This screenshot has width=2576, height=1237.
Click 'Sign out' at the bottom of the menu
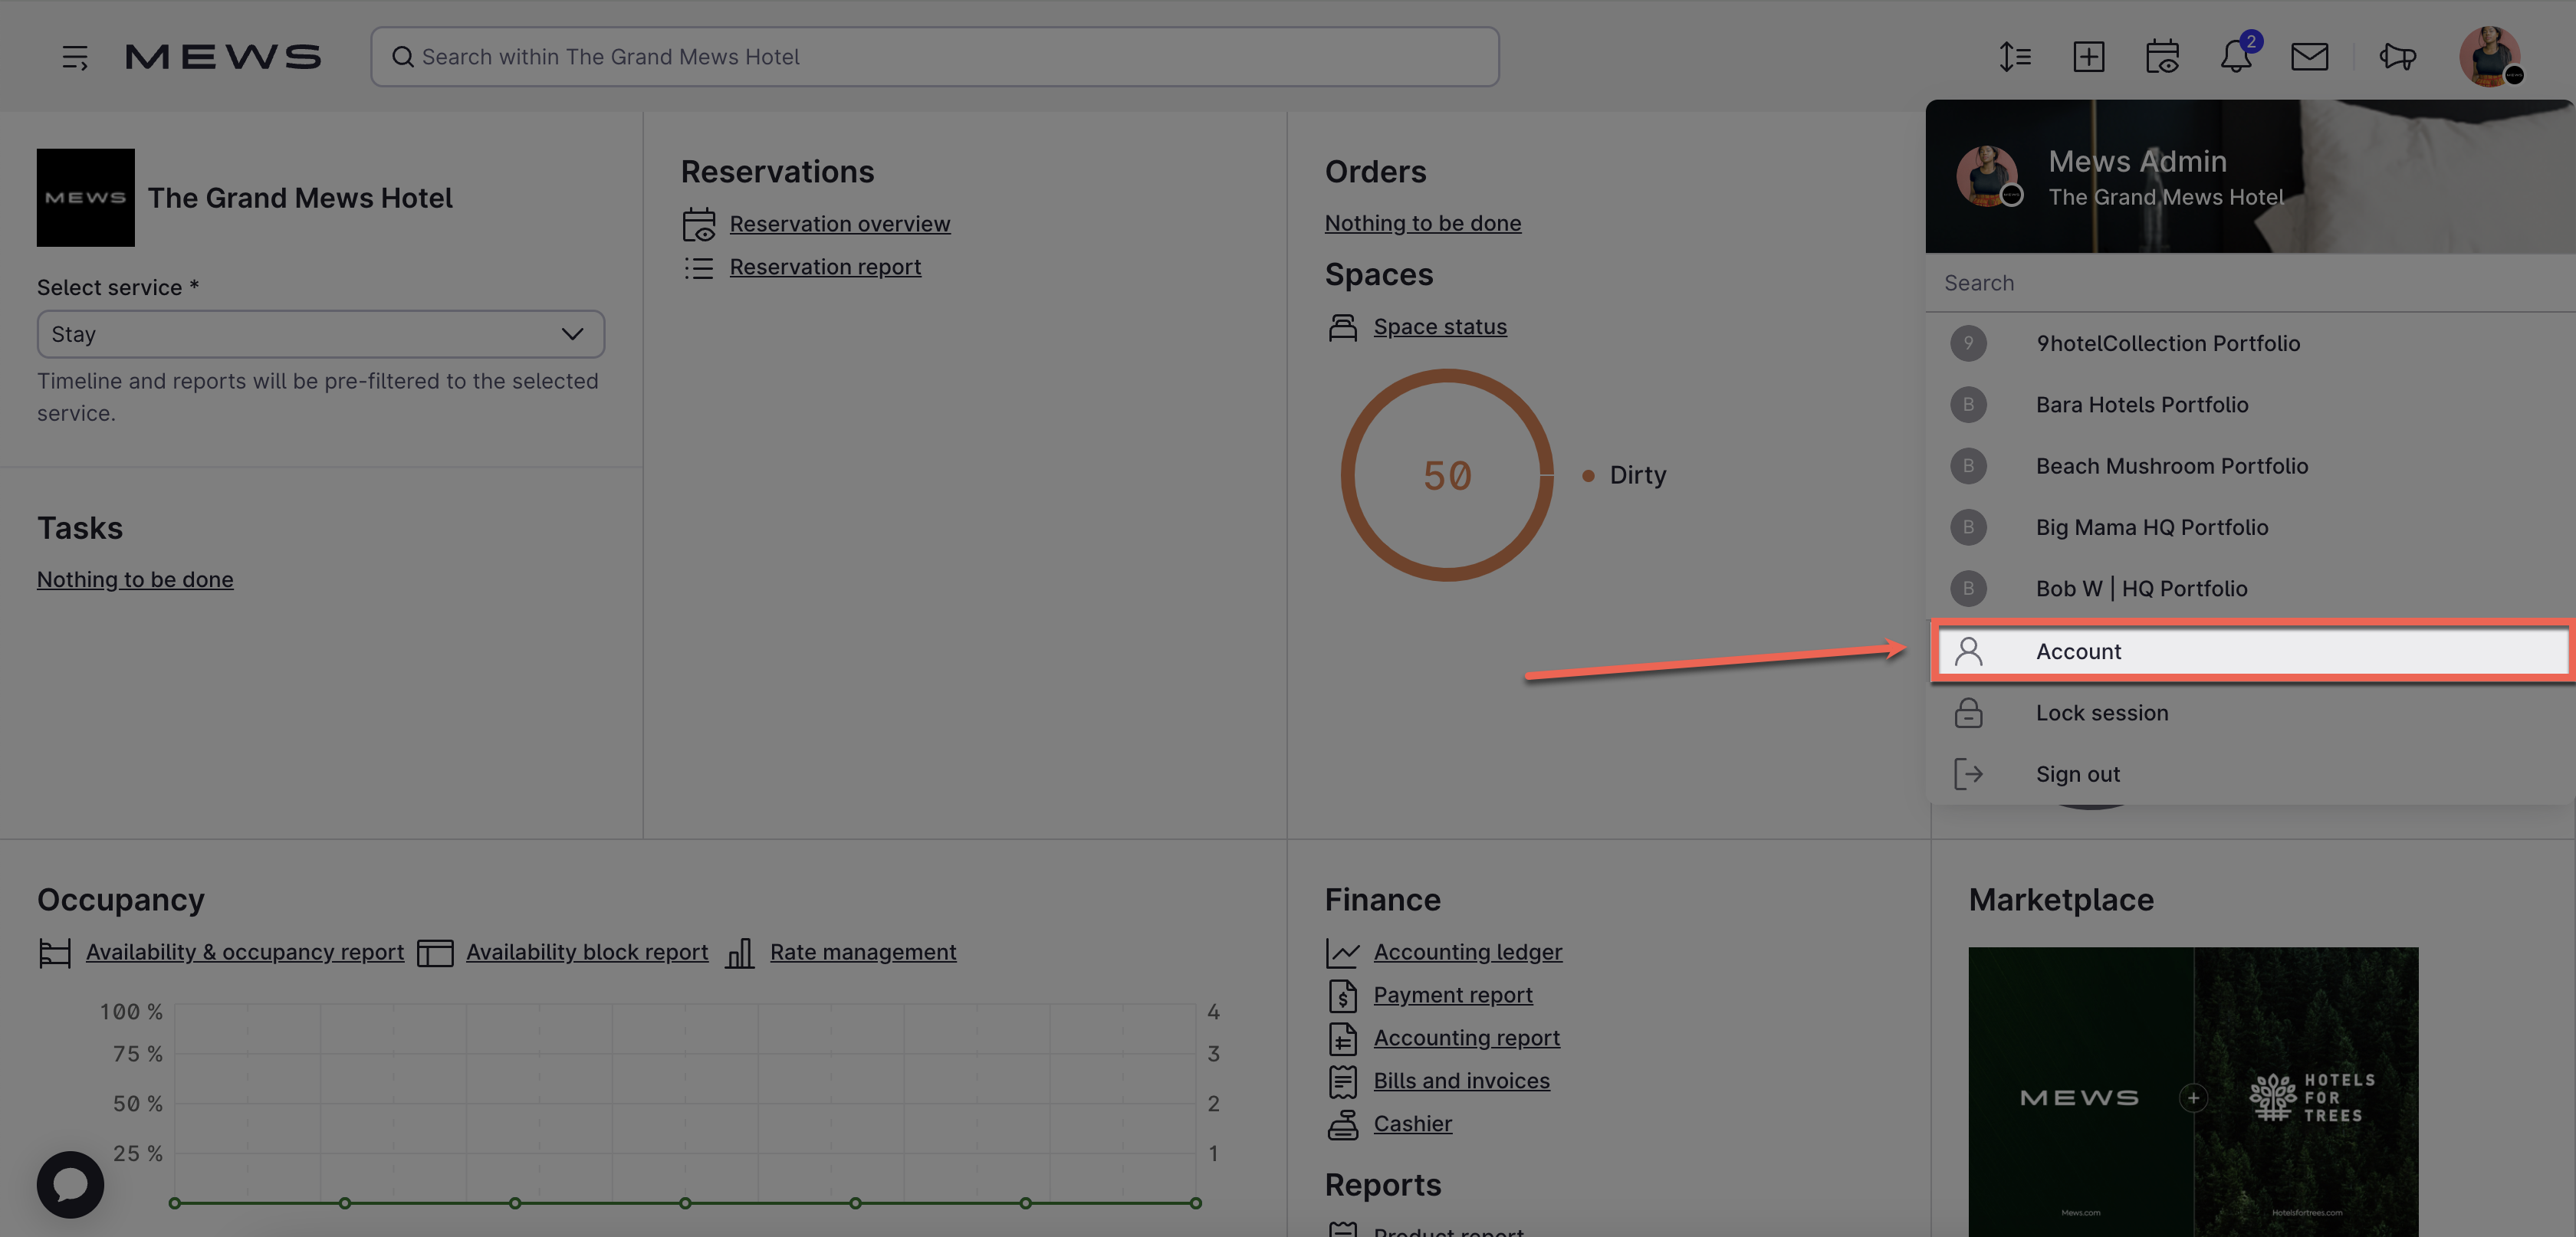(2078, 773)
